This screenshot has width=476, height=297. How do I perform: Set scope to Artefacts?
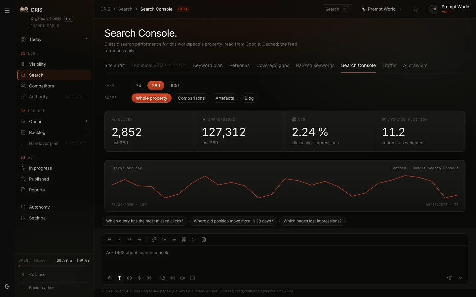pyautogui.click(x=225, y=98)
